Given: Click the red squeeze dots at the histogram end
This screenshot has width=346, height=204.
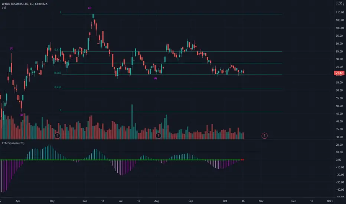Looking at the screenshot, I should (242, 159).
